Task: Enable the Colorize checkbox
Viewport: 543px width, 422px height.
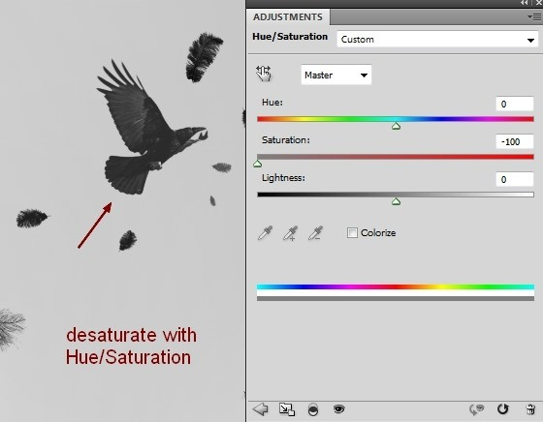Action: click(352, 232)
